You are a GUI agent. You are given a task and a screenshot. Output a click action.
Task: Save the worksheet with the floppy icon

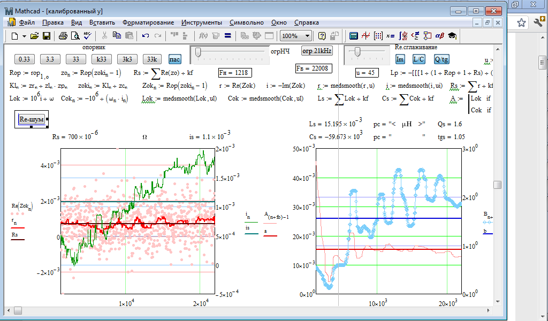point(47,36)
